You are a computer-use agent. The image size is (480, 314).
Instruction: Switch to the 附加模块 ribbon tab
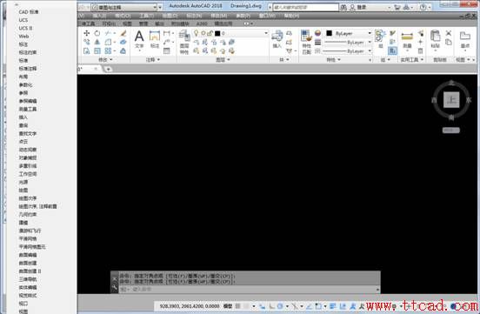(180, 23)
